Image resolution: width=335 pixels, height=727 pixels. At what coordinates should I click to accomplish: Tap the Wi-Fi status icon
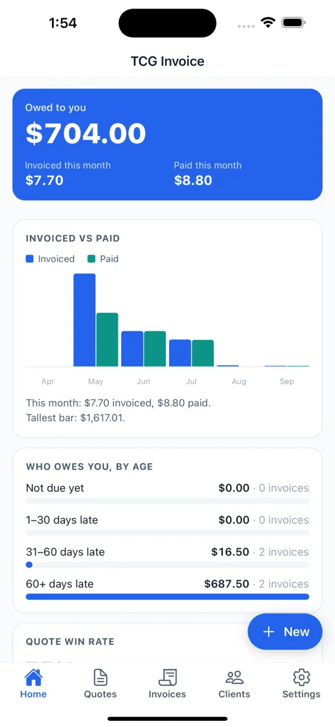pos(268,23)
